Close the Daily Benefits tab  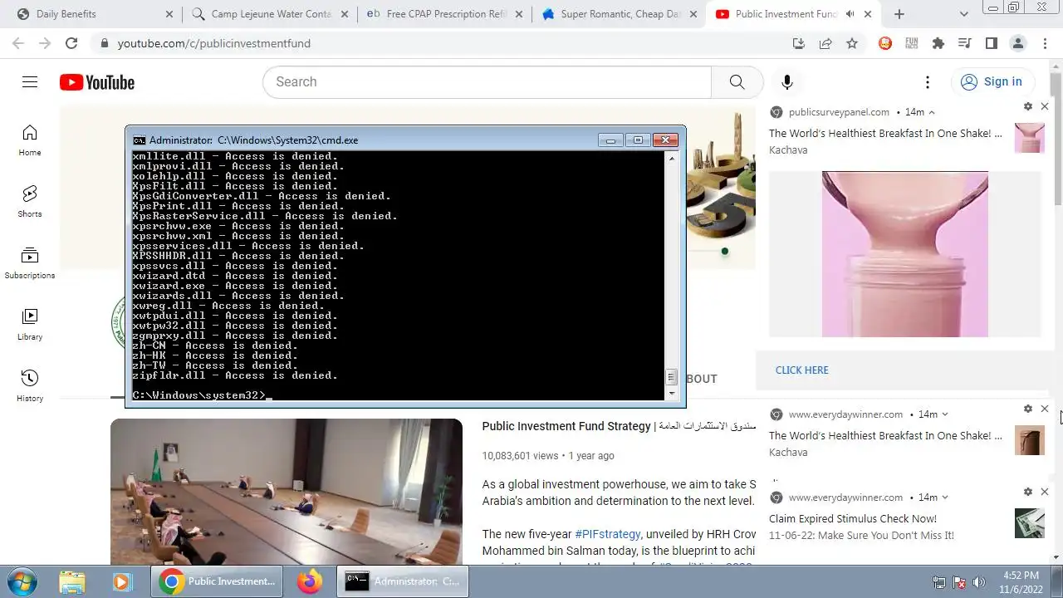(169, 14)
